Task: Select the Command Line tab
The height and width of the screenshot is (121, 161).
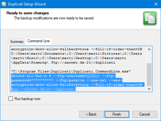Action: (39, 41)
